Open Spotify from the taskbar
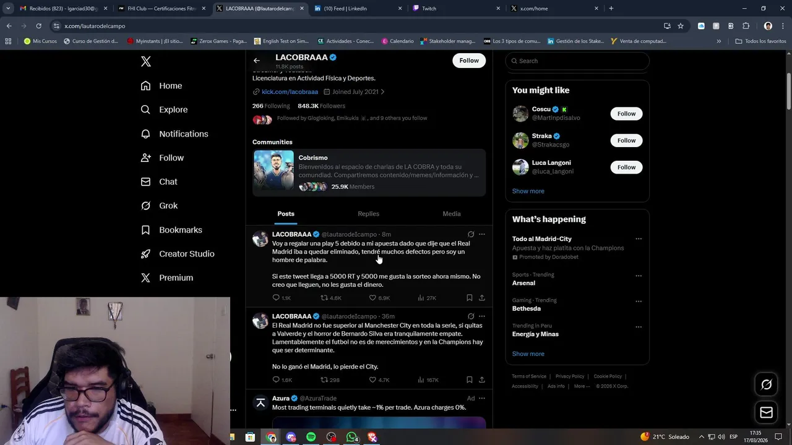Viewport: 792px width, 445px height. pos(311,437)
